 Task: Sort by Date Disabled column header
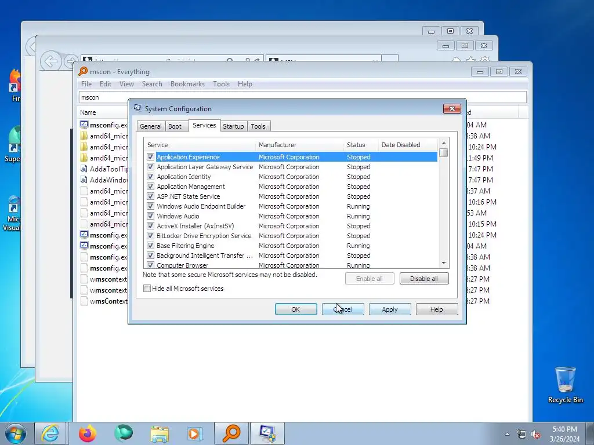tap(408, 144)
